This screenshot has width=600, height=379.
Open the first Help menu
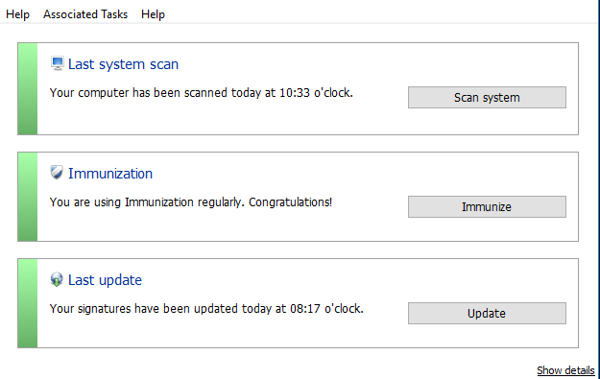click(17, 14)
